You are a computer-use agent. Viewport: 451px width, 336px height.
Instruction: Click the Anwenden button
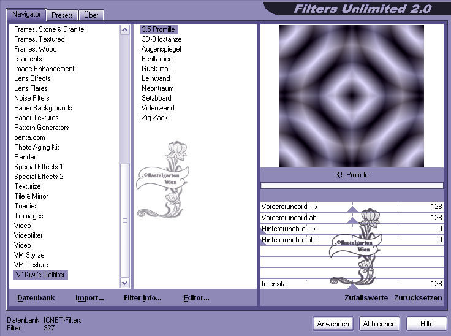tap(333, 324)
